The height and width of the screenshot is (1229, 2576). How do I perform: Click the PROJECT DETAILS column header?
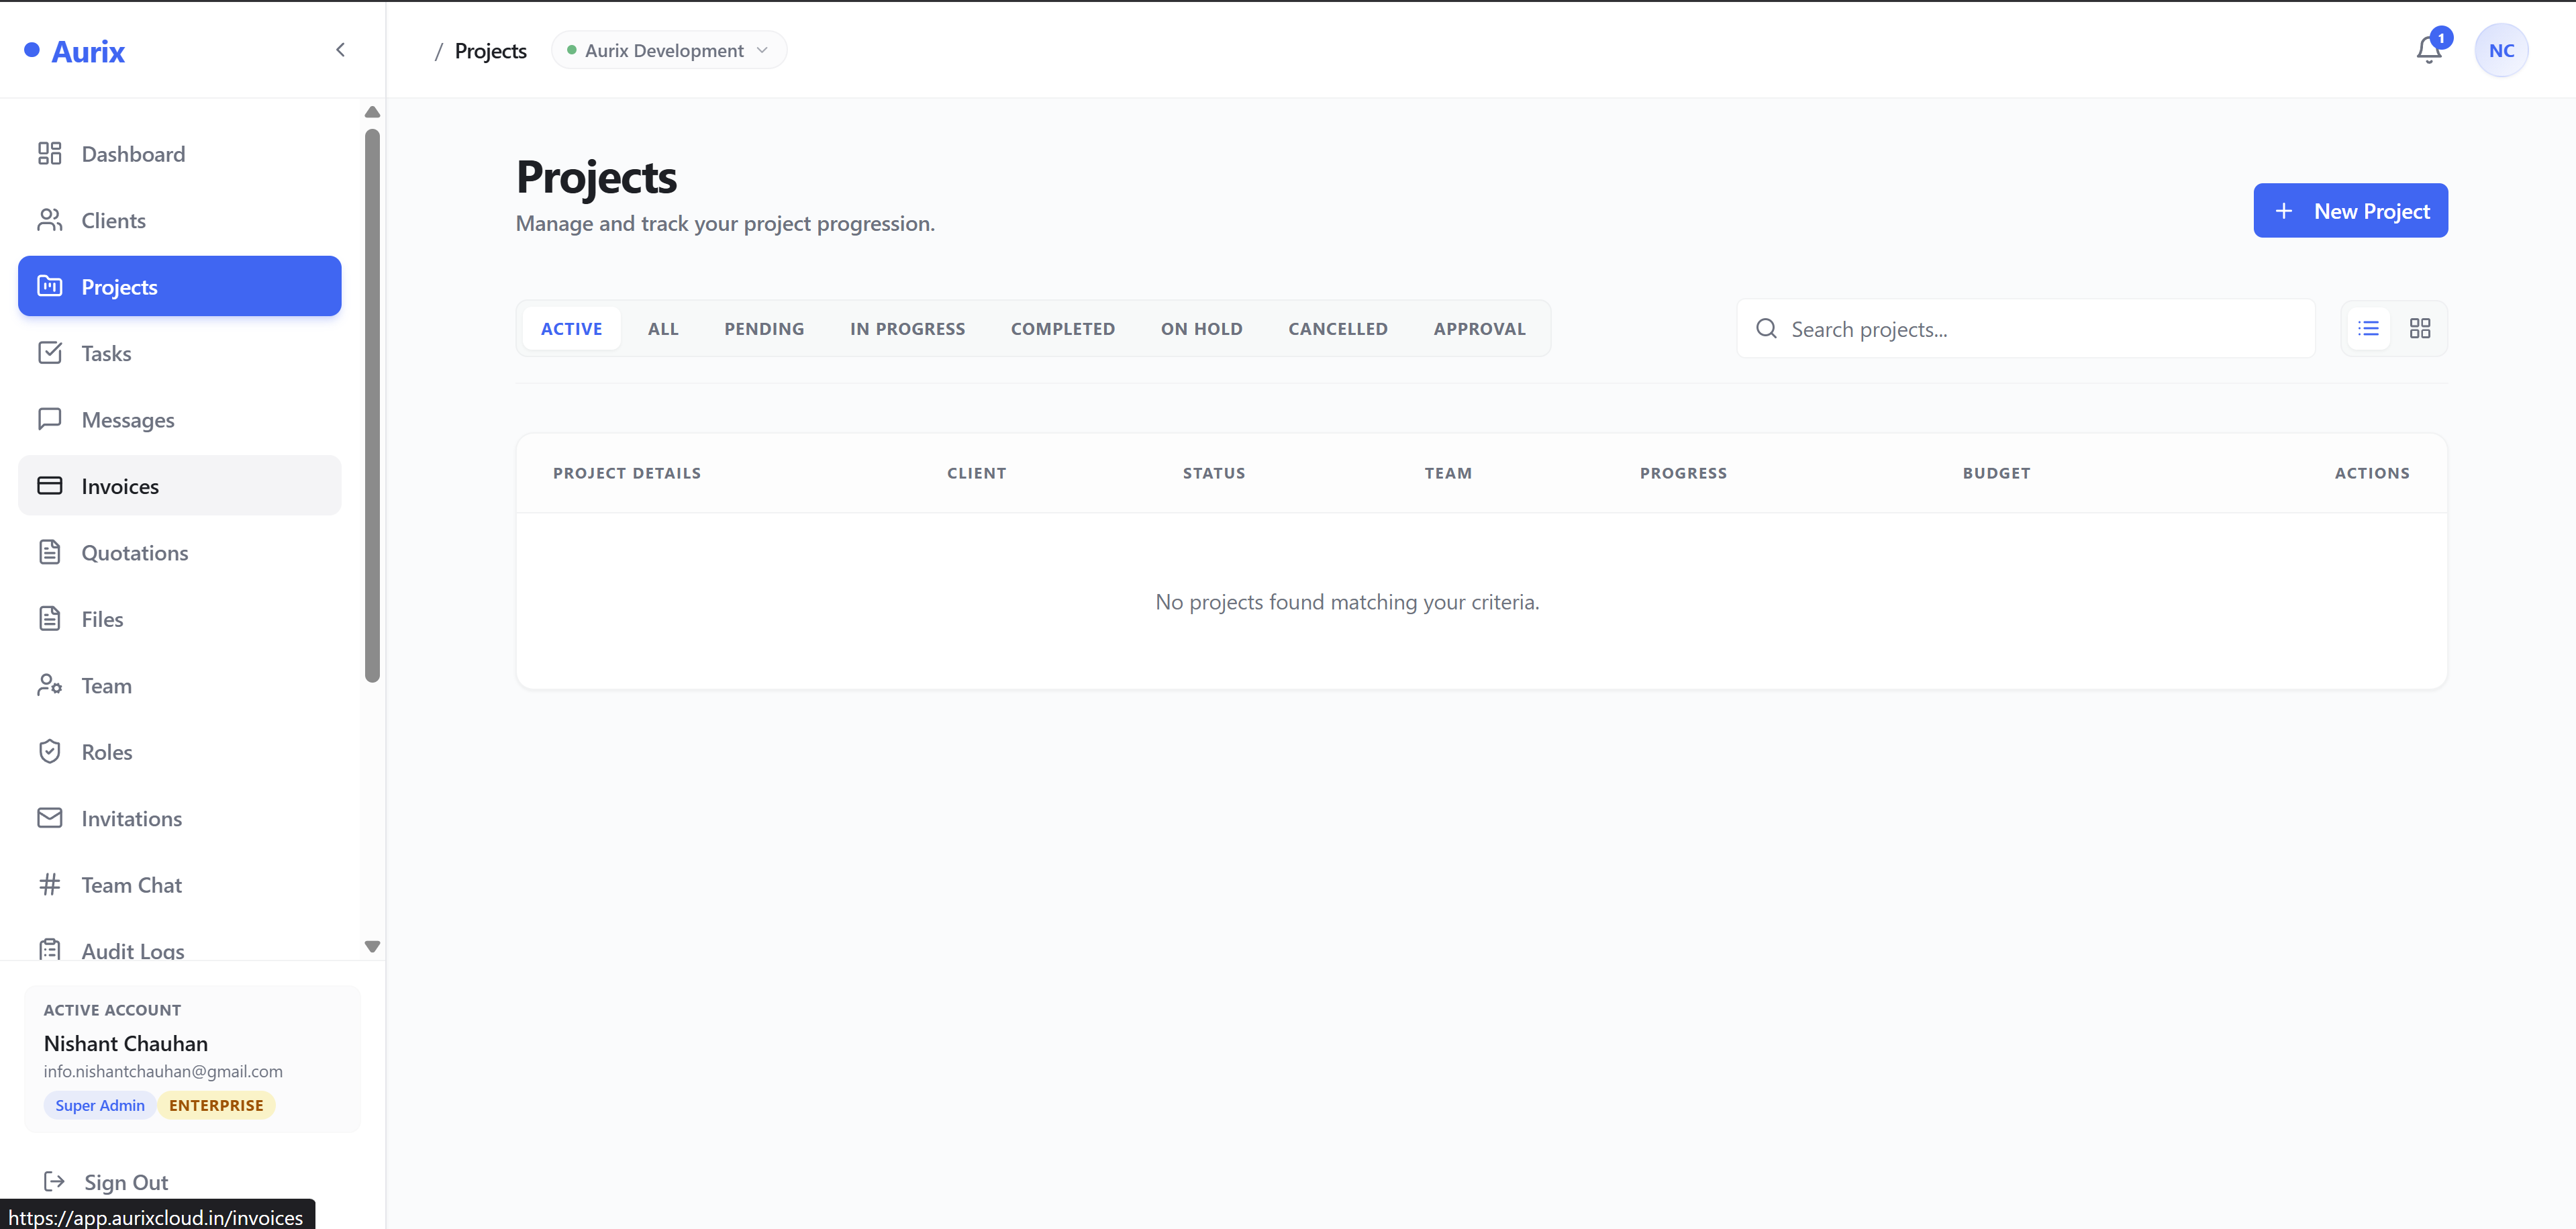626,473
